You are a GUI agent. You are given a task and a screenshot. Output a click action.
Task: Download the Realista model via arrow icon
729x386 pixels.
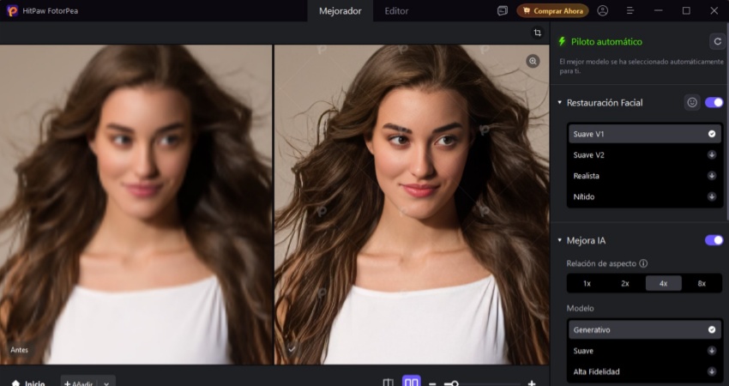[712, 176]
